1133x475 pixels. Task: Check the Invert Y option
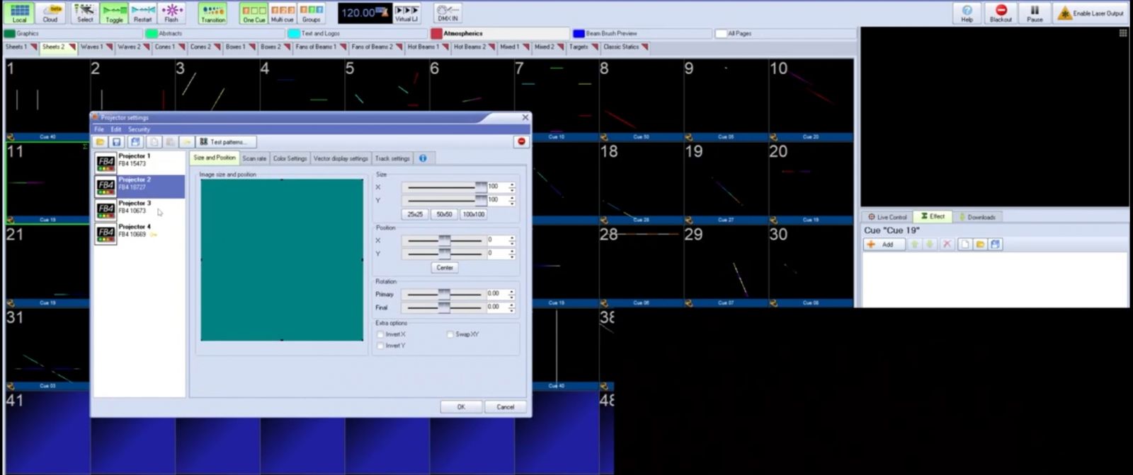point(381,346)
